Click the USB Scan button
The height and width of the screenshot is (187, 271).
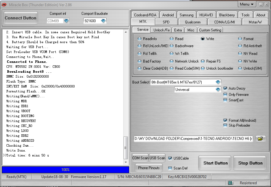click(x=157, y=158)
